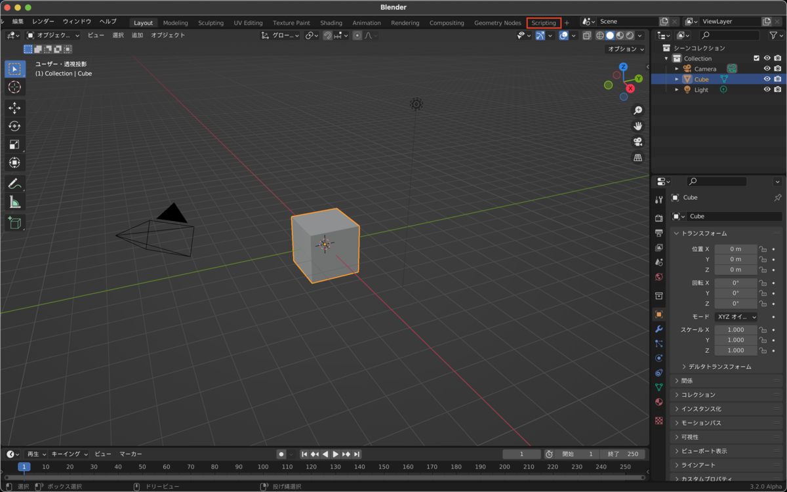Open the 追加 menu in viewport header
This screenshot has width=787, height=492.
coord(137,35)
